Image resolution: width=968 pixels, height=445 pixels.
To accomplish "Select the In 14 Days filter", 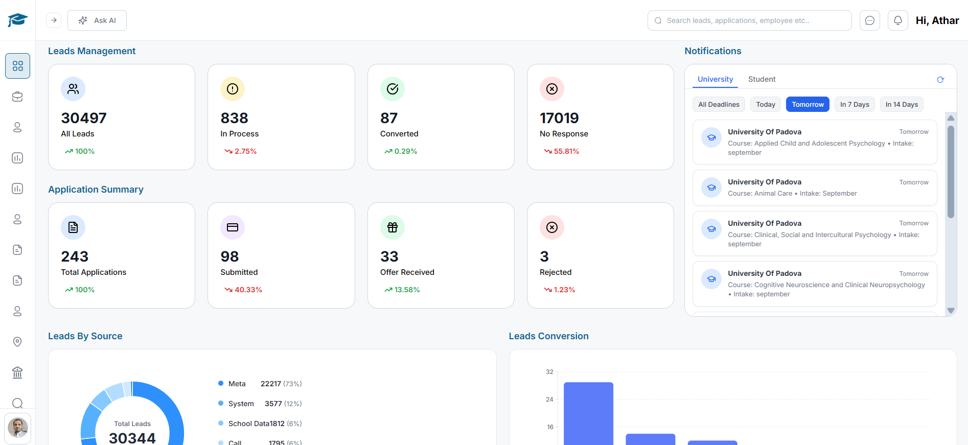I will tap(901, 104).
